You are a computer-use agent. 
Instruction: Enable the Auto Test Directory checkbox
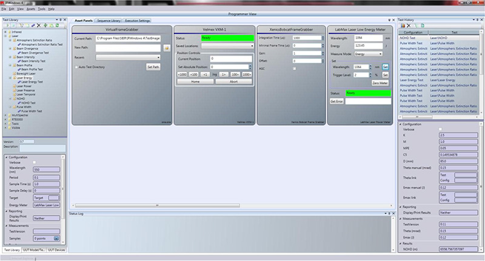76,66
